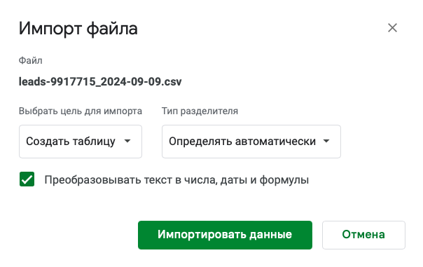This screenshot has height=267, width=423.
Task: Click the green checkmark icon
Action: tap(27, 179)
